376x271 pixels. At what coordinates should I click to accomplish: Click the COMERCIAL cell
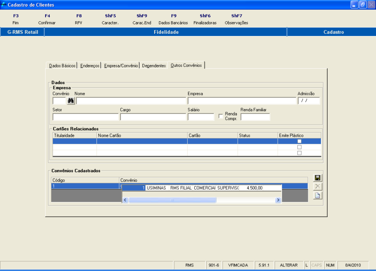pyautogui.click(x=204, y=188)
